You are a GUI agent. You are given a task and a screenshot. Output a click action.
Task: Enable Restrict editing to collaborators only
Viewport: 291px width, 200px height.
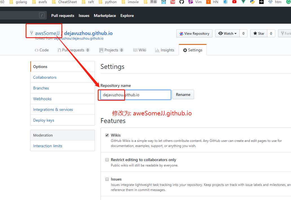click(x=107, y=160)
